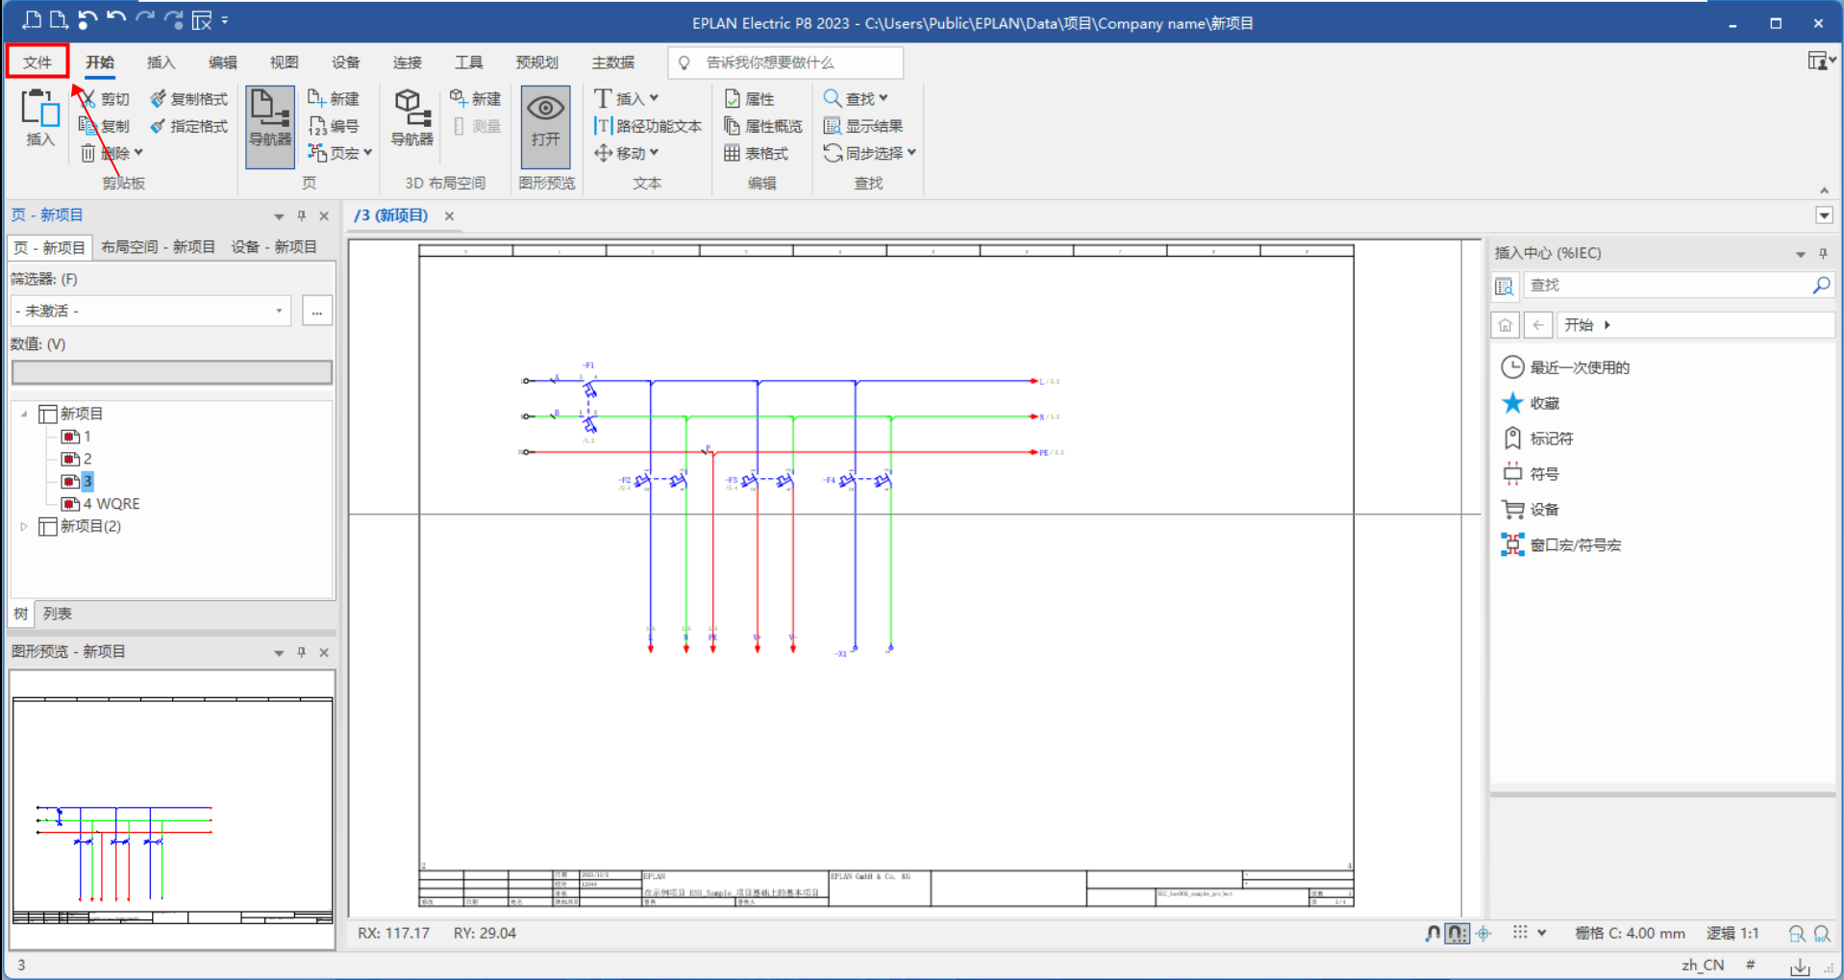Toggle the page navigator (导航器) button
Screen dimensions: 1844x980
coord(270,126)
